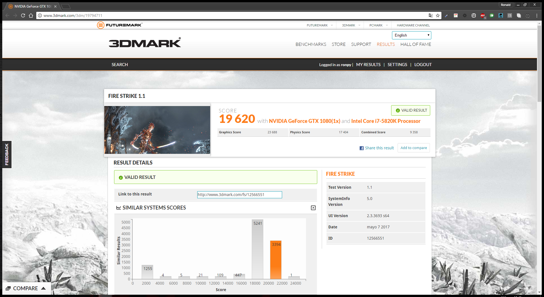Viewport: 544px width, 297px height.
Task: Click the grey 5241 histogram bar
Action: click(x=257, y=249)
